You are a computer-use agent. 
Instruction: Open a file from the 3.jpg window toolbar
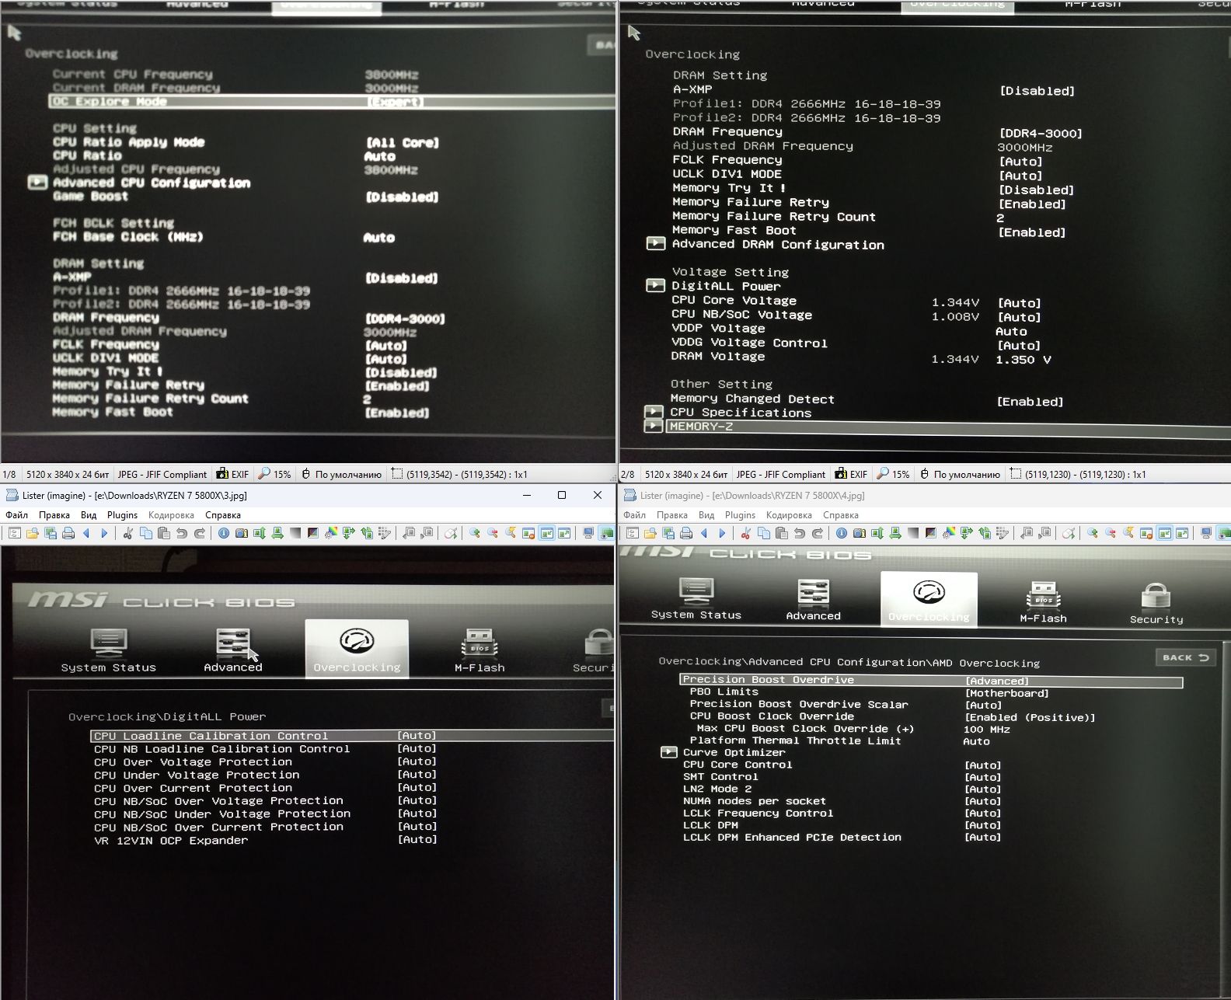[x=33, y=533]
